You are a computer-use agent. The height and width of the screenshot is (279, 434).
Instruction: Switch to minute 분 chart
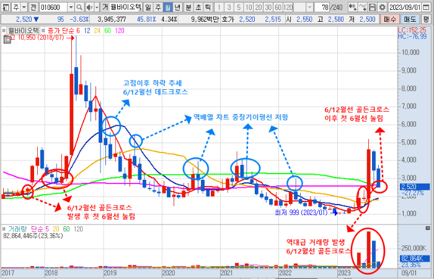(x=188, y=7)
